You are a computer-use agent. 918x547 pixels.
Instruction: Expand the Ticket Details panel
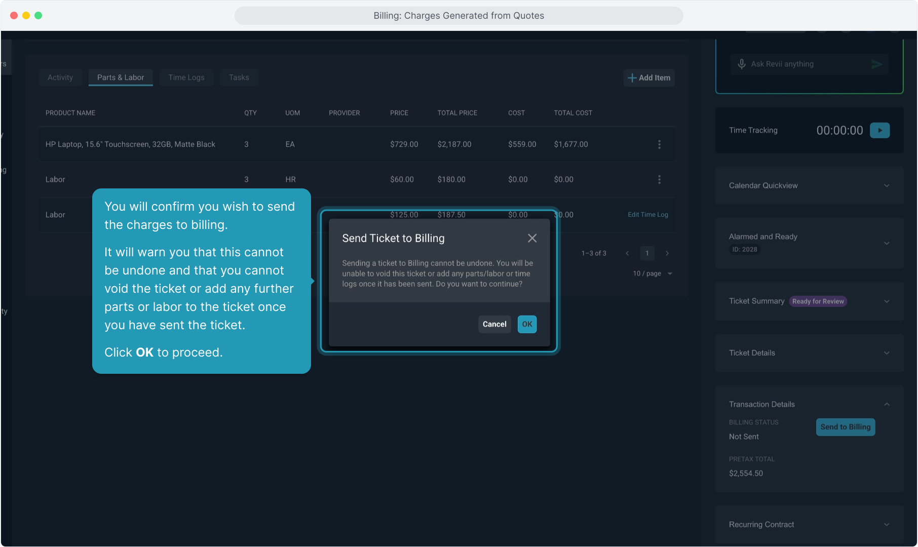pos(887,353)
